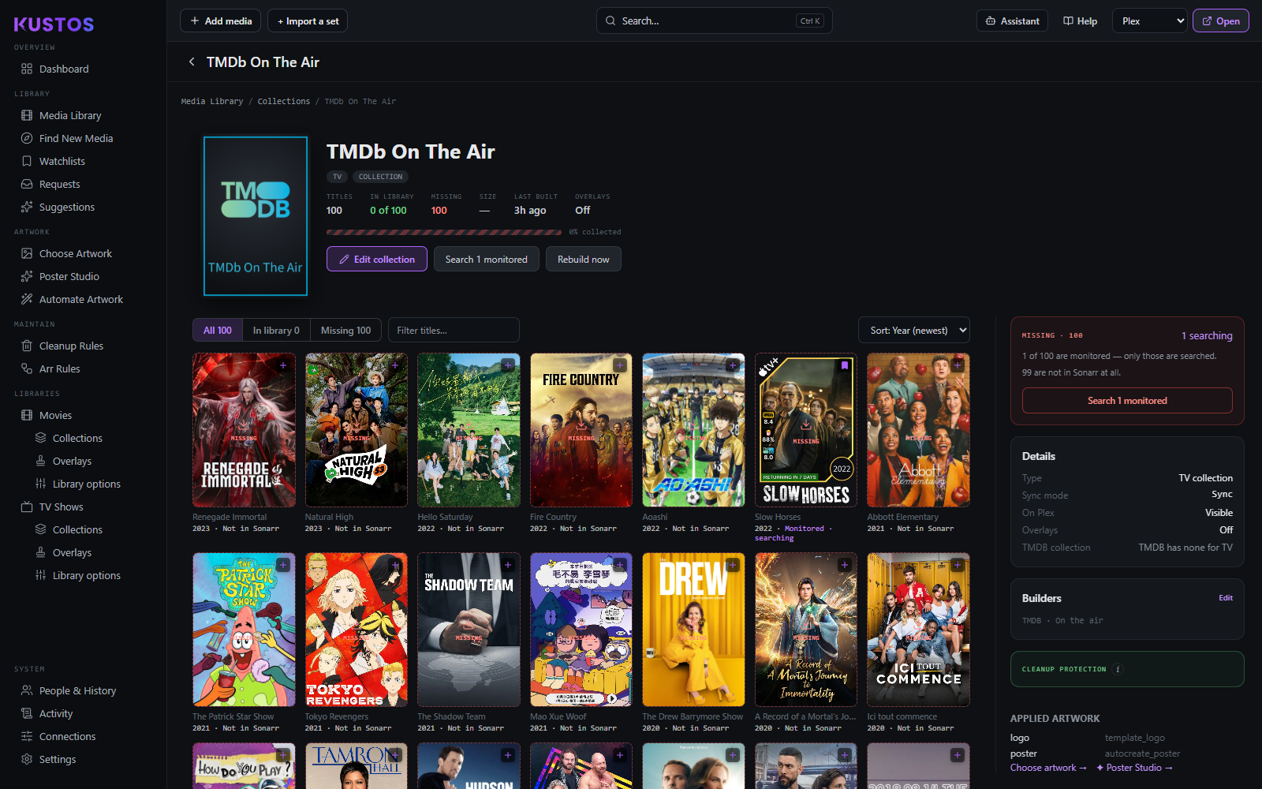The image size is (1262, 789).
Task: Open Find New Media compass icon
Action: coord(27,138)
